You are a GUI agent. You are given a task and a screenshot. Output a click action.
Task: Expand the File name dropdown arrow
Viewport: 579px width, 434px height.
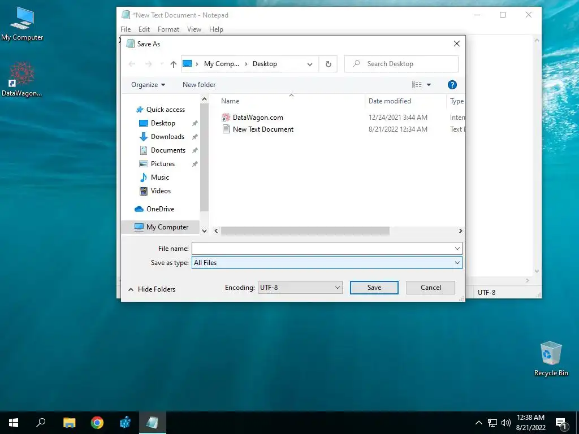tap(457, 249)
